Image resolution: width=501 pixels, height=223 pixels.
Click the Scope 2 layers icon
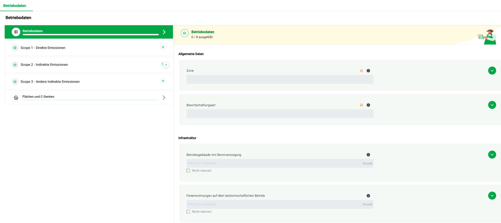tap(15, 65)
